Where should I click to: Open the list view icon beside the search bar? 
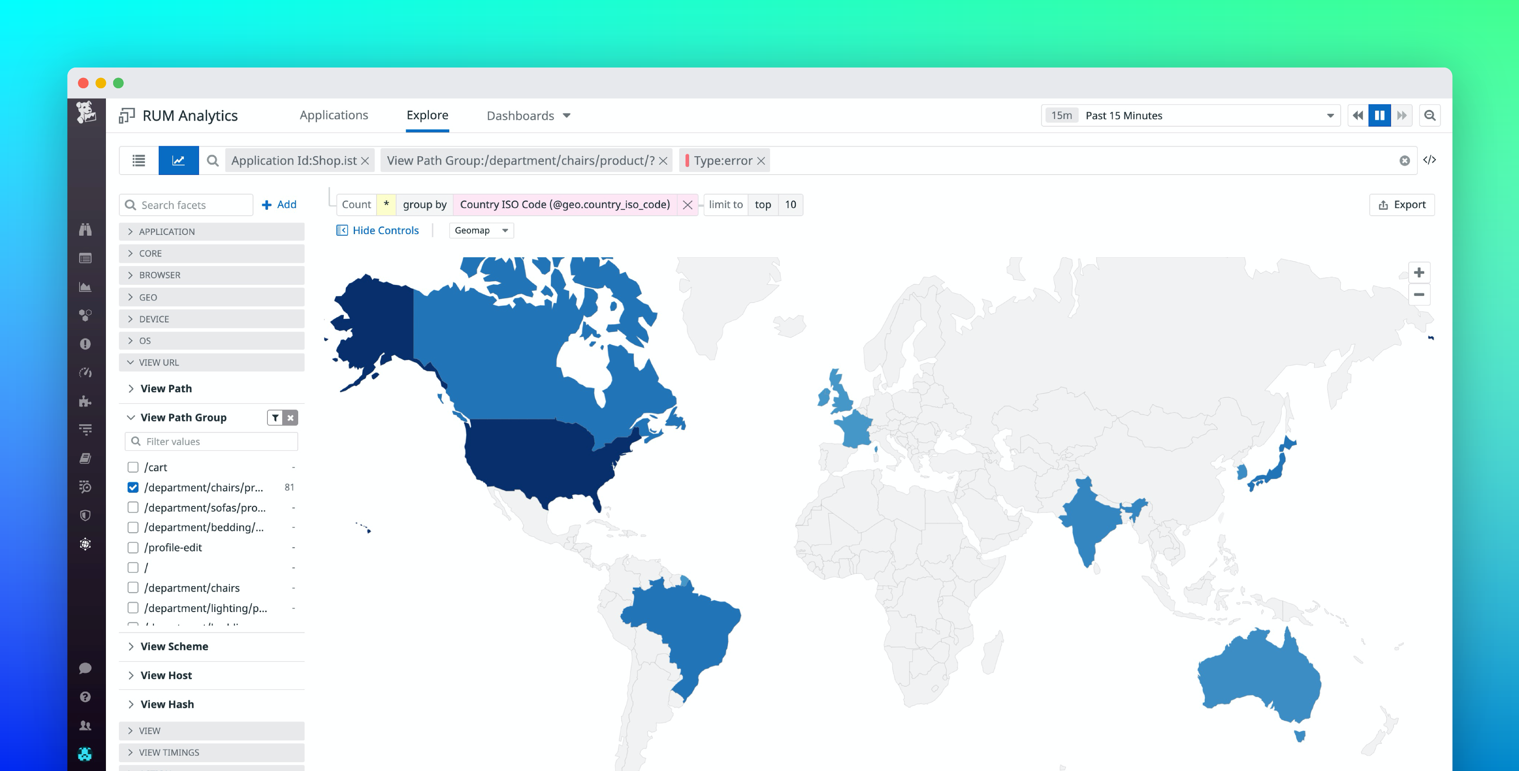139,160
